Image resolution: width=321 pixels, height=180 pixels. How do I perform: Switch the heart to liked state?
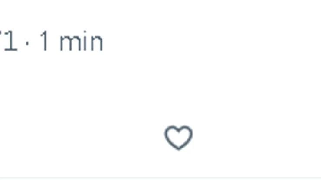178,138
